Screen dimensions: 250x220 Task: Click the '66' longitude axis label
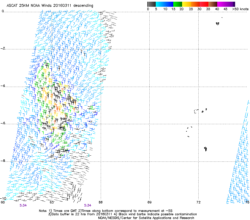100,202
